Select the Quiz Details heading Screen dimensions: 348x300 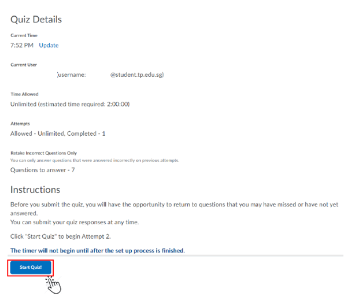(36, 19)
